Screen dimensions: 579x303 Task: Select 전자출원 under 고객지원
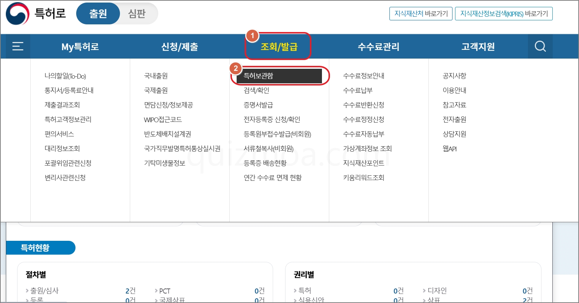[454, 120]
